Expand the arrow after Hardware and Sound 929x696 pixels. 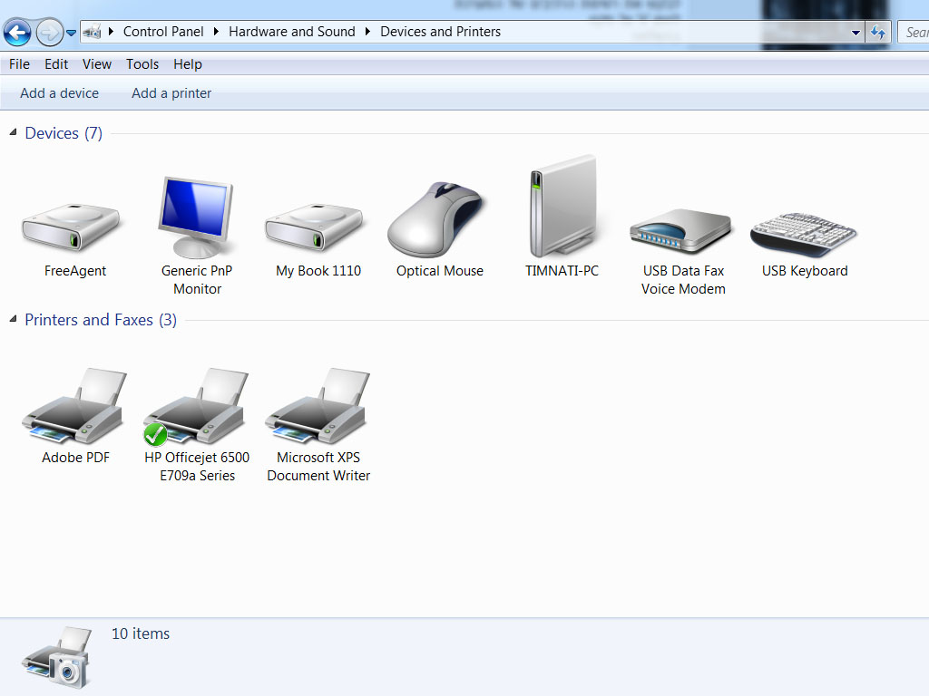click(x=367, y=32)
